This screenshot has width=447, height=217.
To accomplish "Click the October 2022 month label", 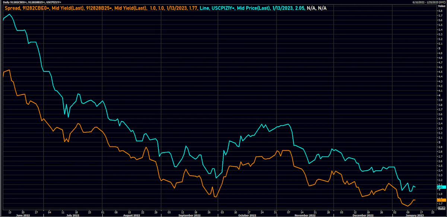I will click(247, 215).
